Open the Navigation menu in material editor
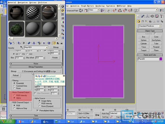 pyautogui.click(x=23, y=3)
